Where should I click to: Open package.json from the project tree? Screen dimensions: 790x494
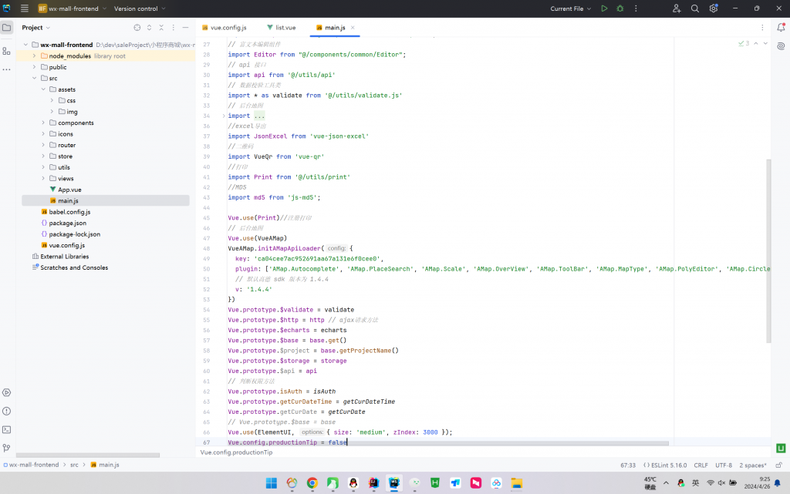(x=68, y=223)
